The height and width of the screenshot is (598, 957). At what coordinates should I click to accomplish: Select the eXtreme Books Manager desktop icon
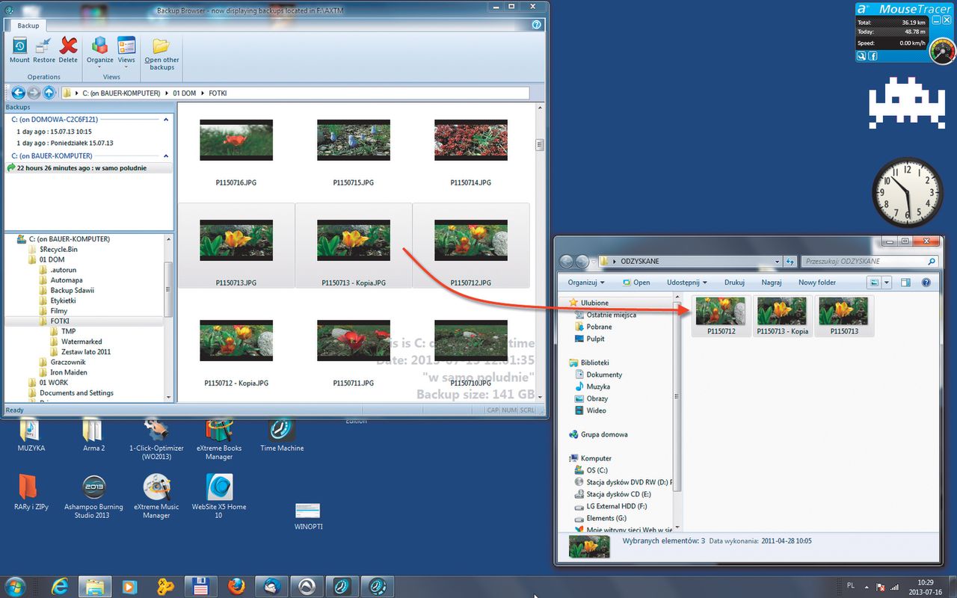[219, 440]
